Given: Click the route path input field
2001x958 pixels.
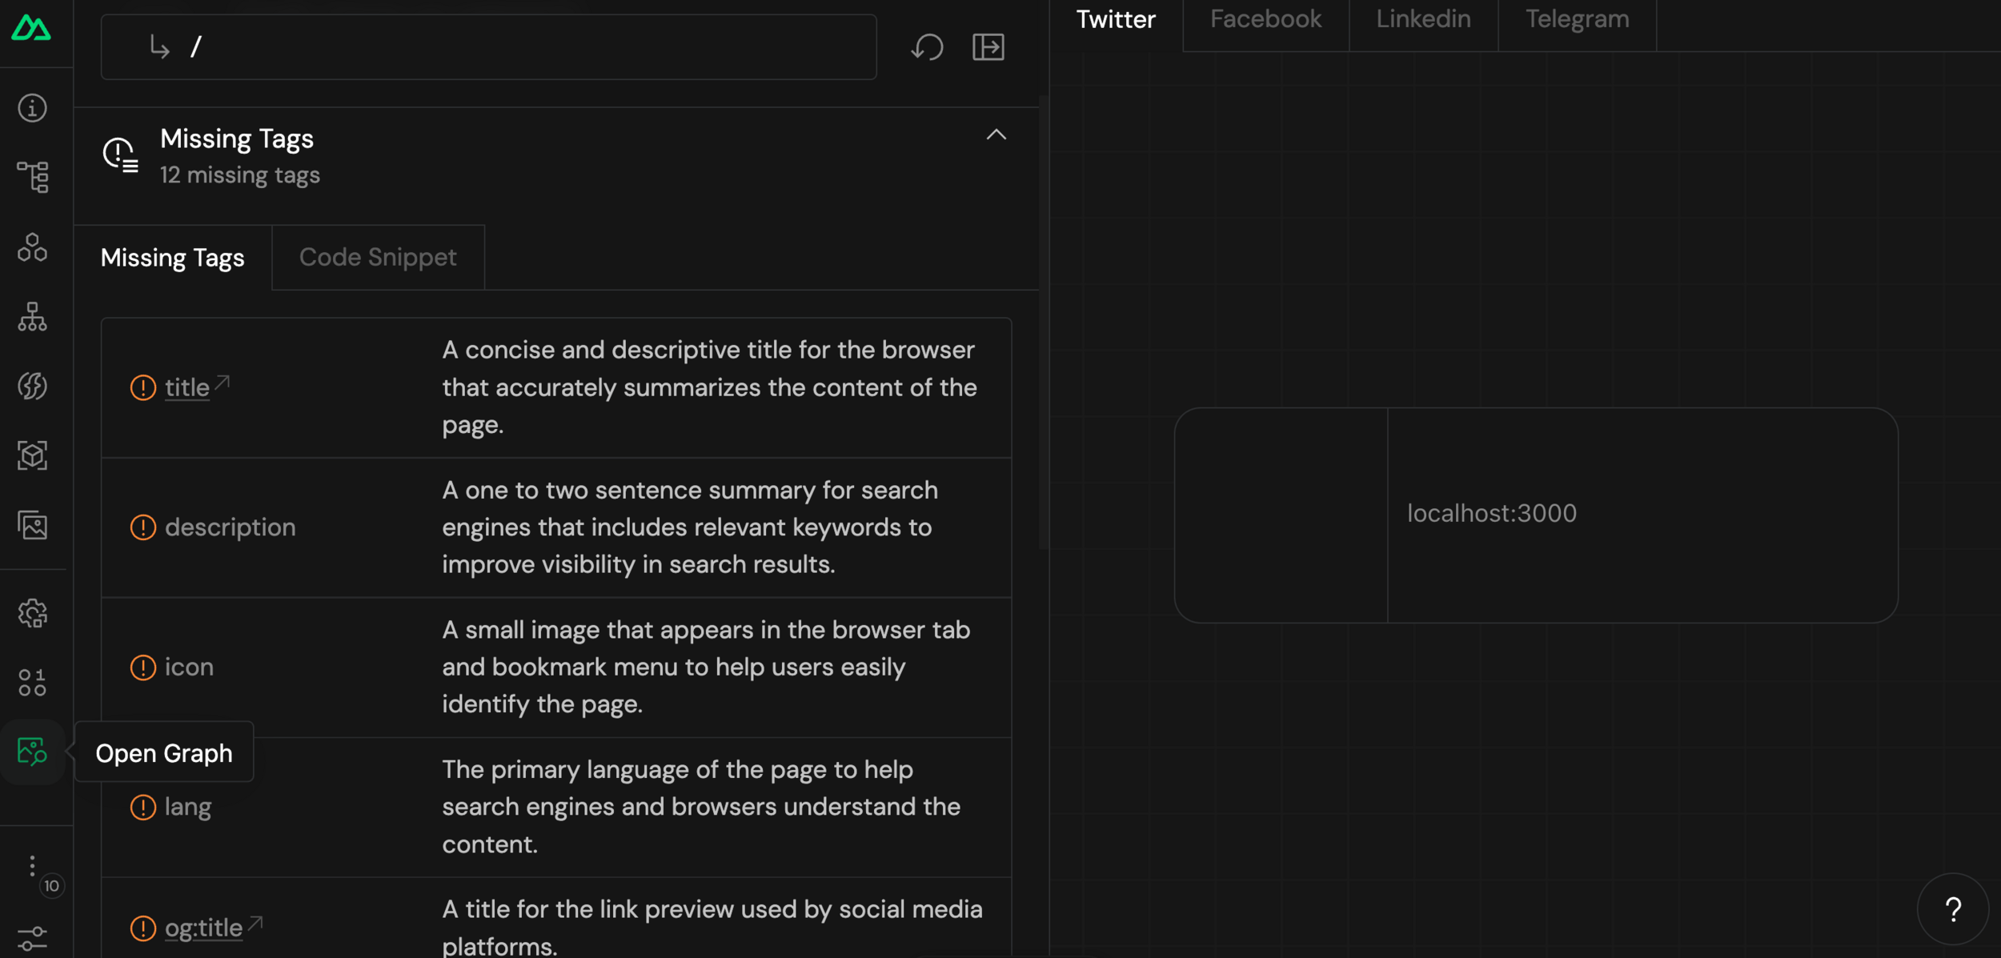Looking at the screenshot, I should (488, 47).
